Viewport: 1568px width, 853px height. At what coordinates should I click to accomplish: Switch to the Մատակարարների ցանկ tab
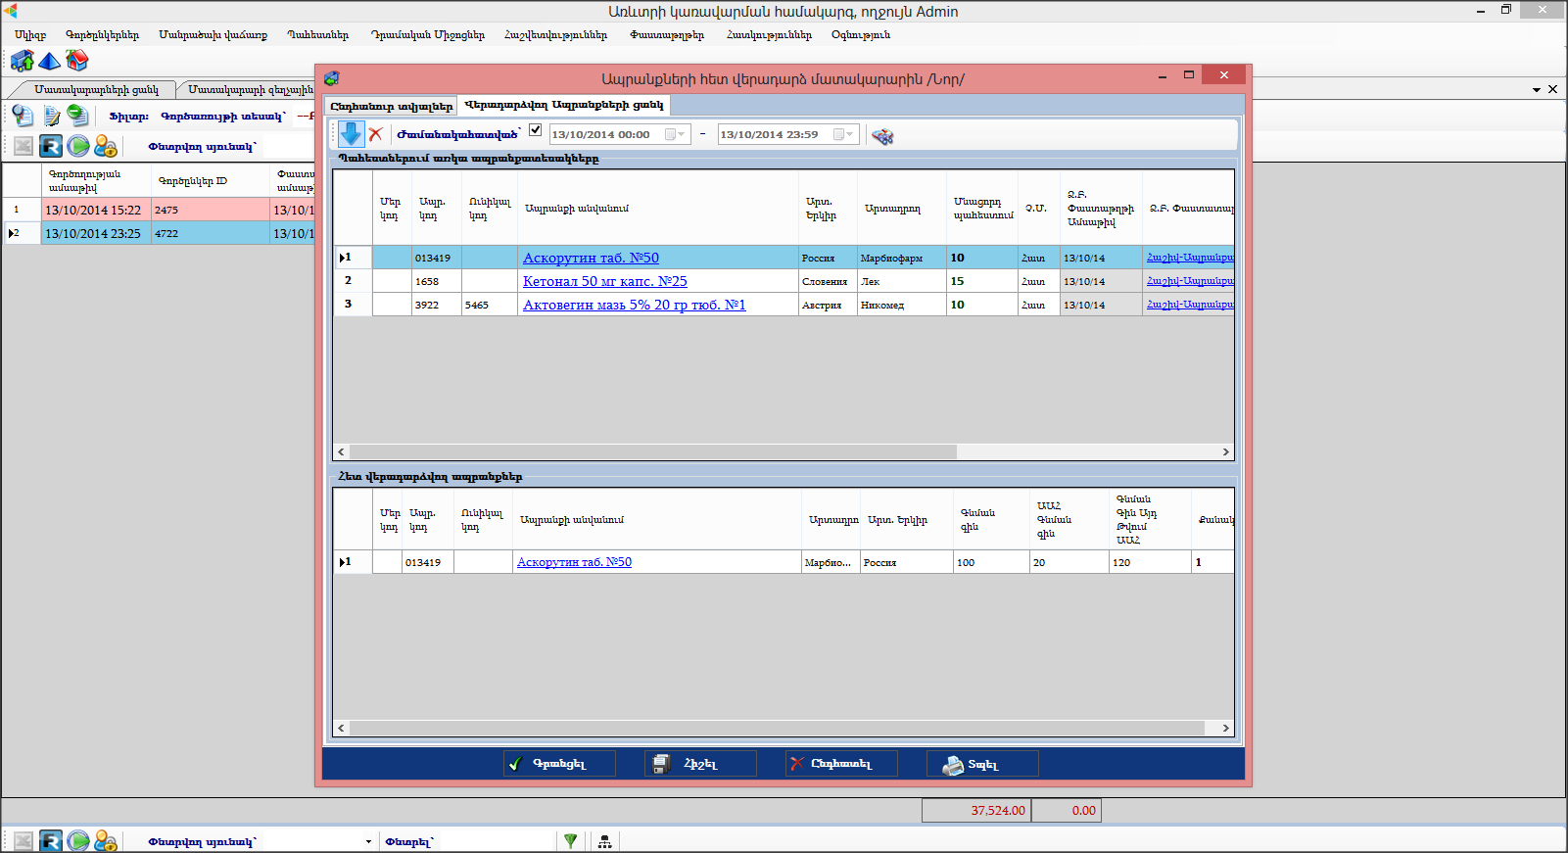point(96,89)
